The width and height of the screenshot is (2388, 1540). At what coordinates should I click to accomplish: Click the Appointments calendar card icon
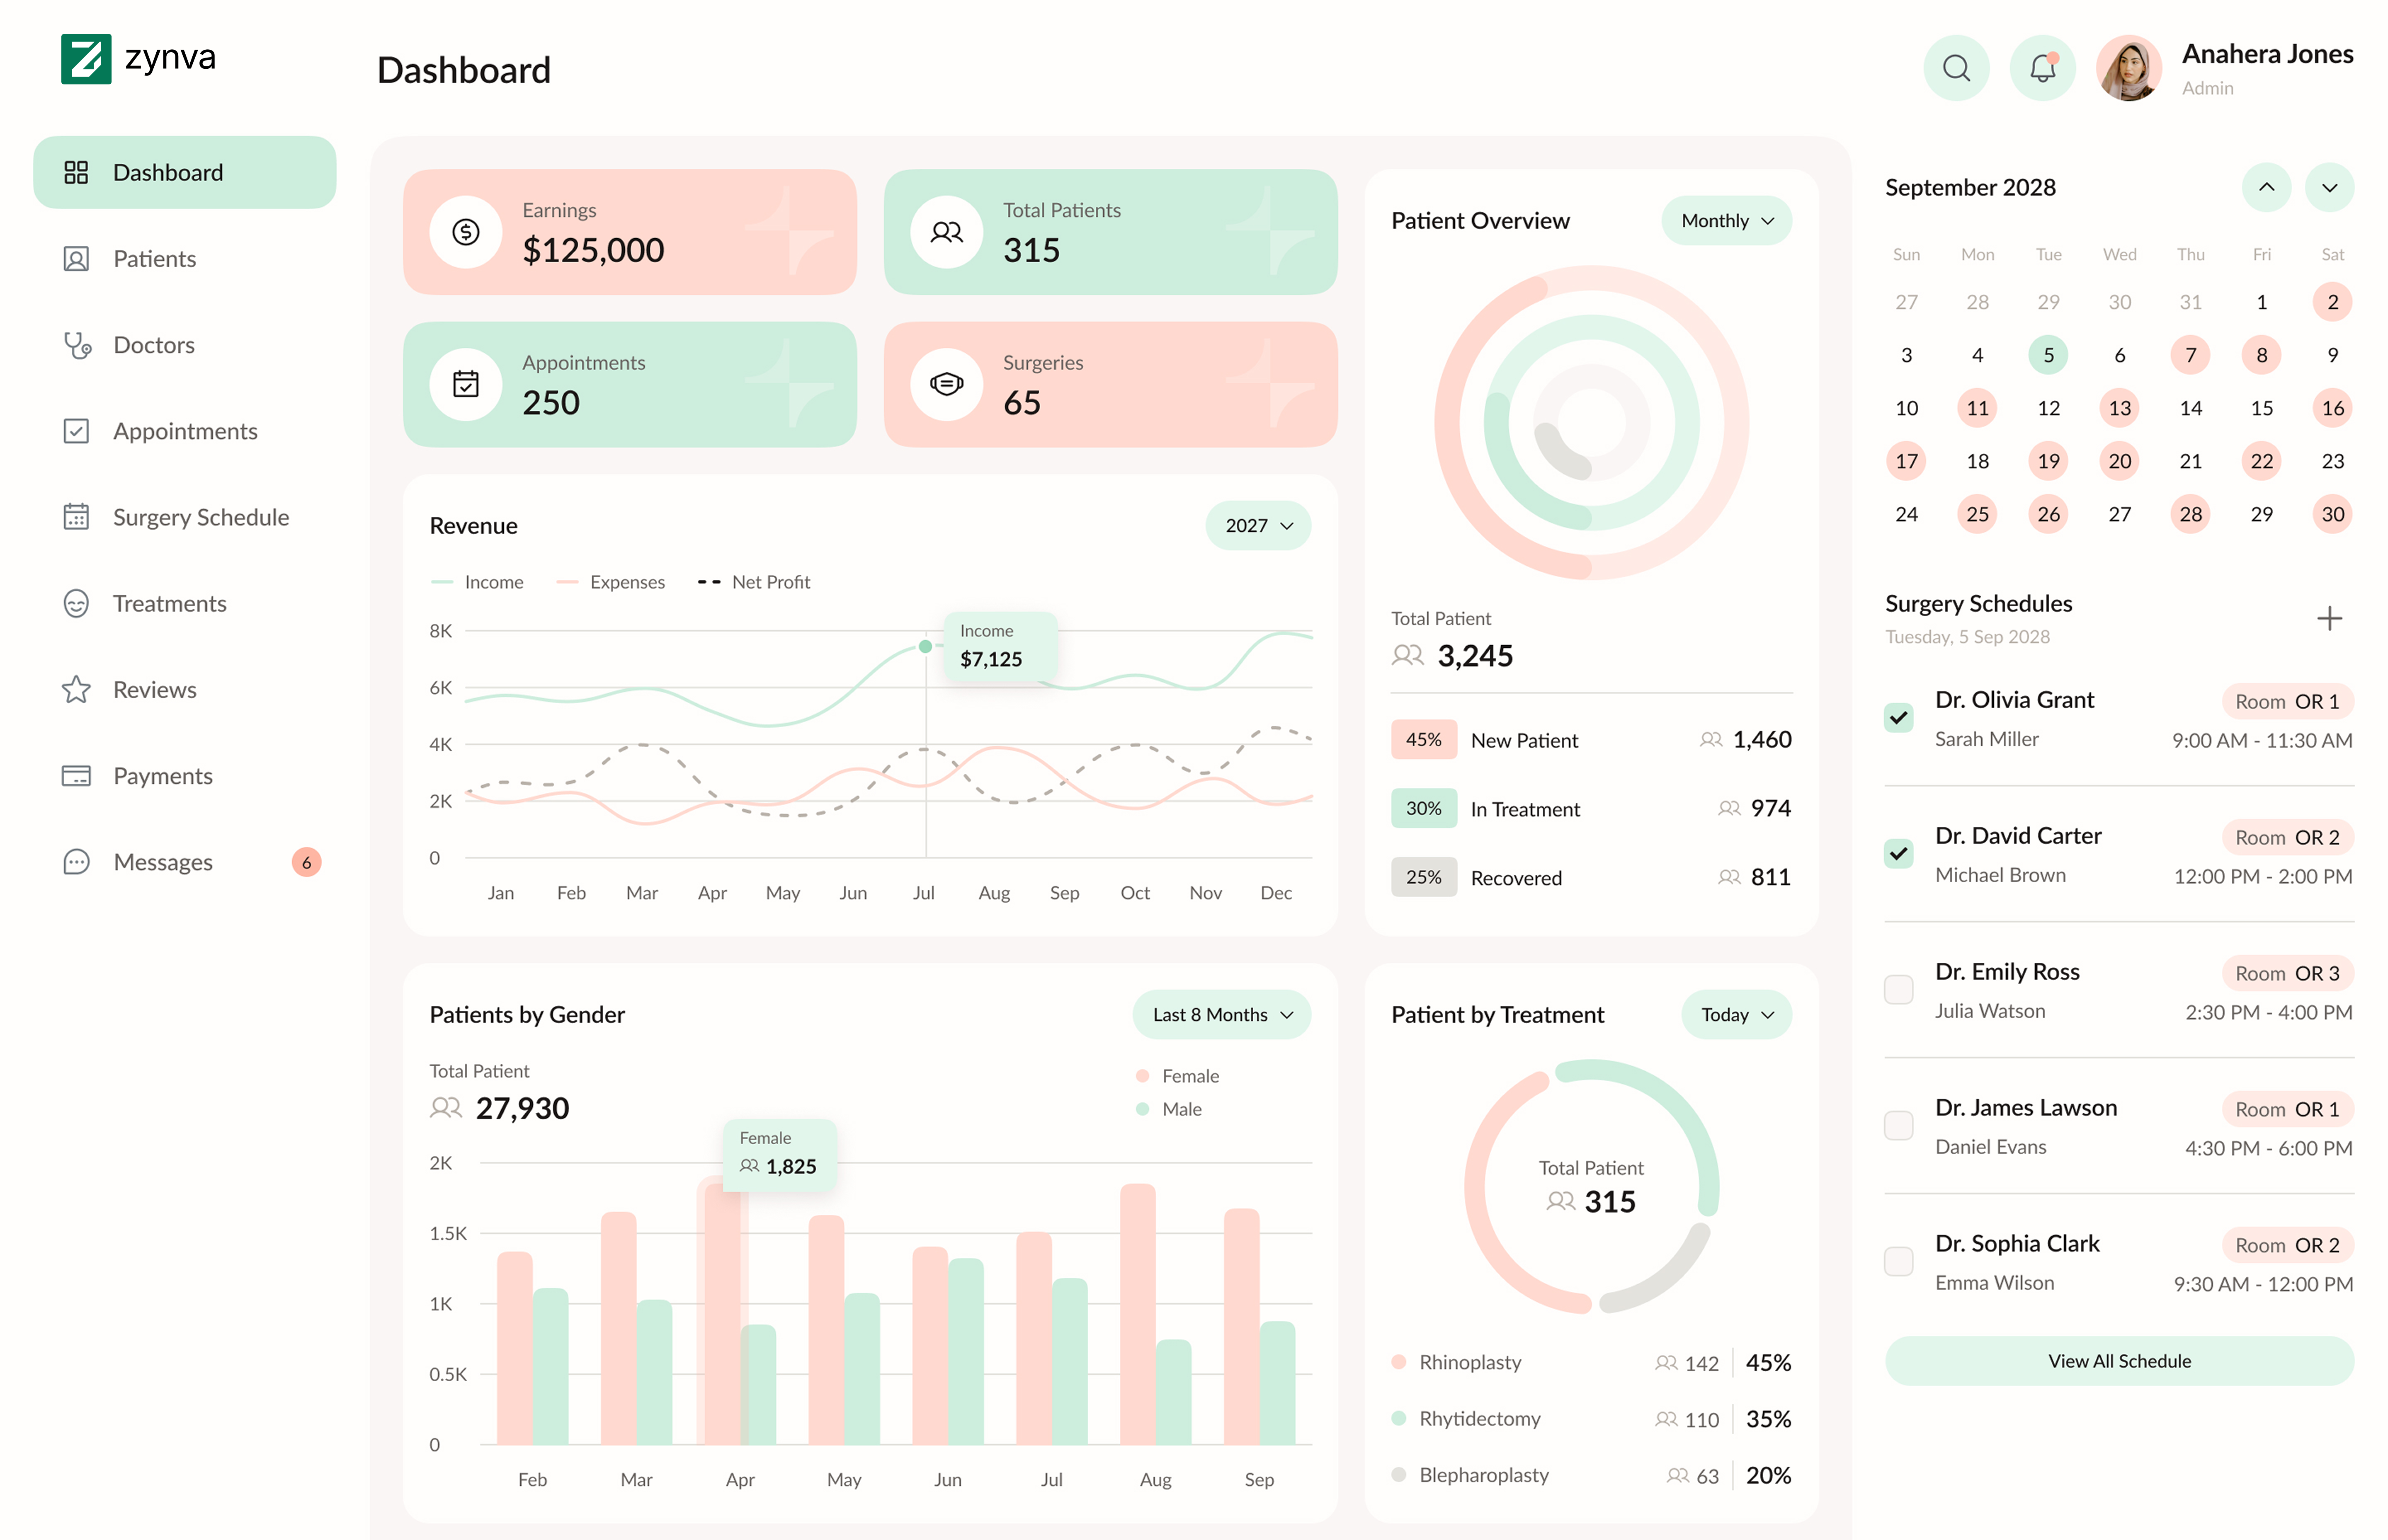click(465, 384)
